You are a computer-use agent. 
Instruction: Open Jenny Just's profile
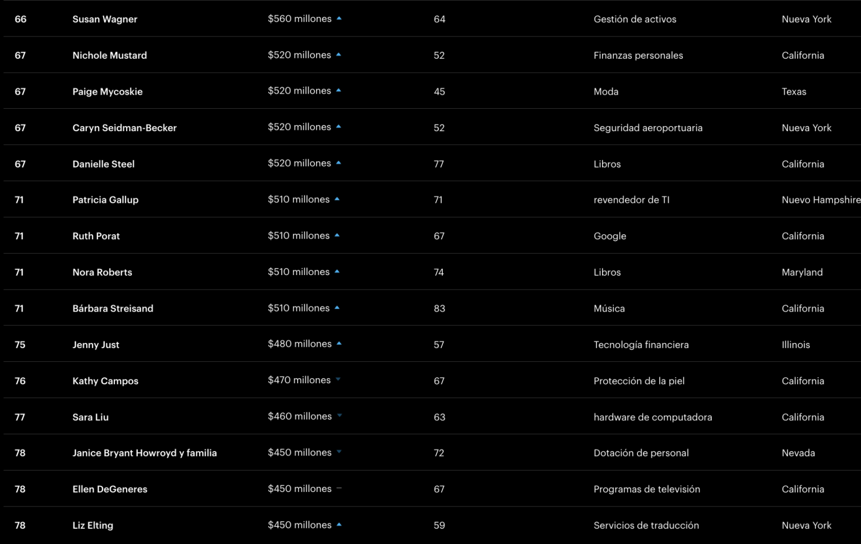[x=96, y=345]
